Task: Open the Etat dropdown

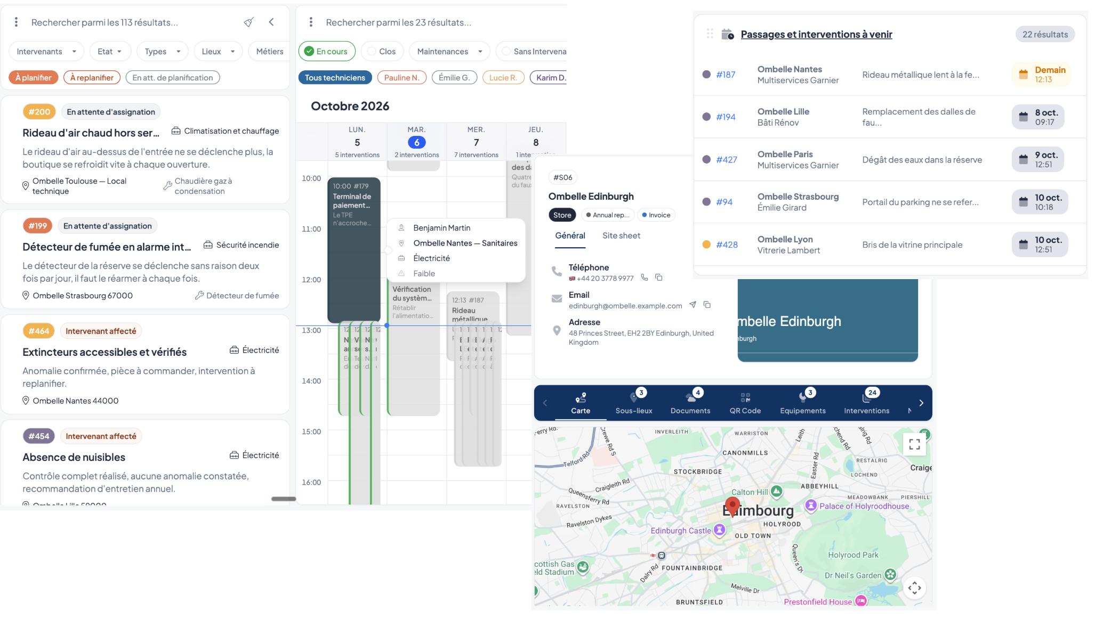Action: point(110,52)
